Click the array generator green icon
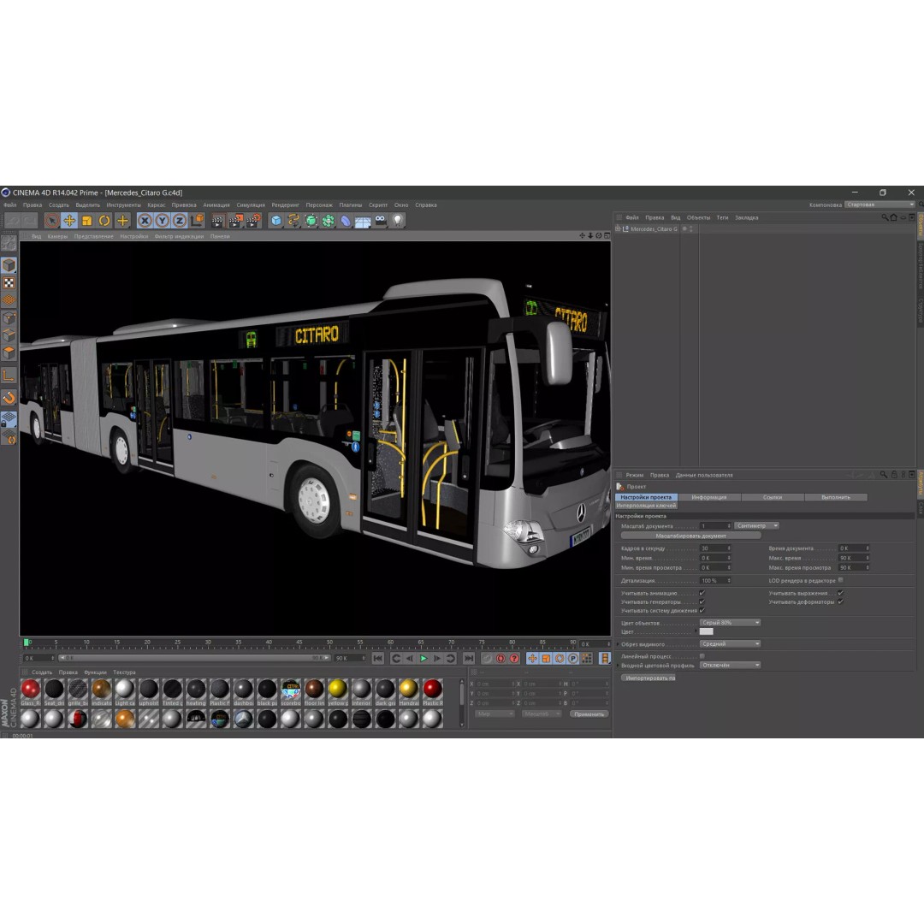This screenshot has height=924, width=924. click(x=329, y=221)
